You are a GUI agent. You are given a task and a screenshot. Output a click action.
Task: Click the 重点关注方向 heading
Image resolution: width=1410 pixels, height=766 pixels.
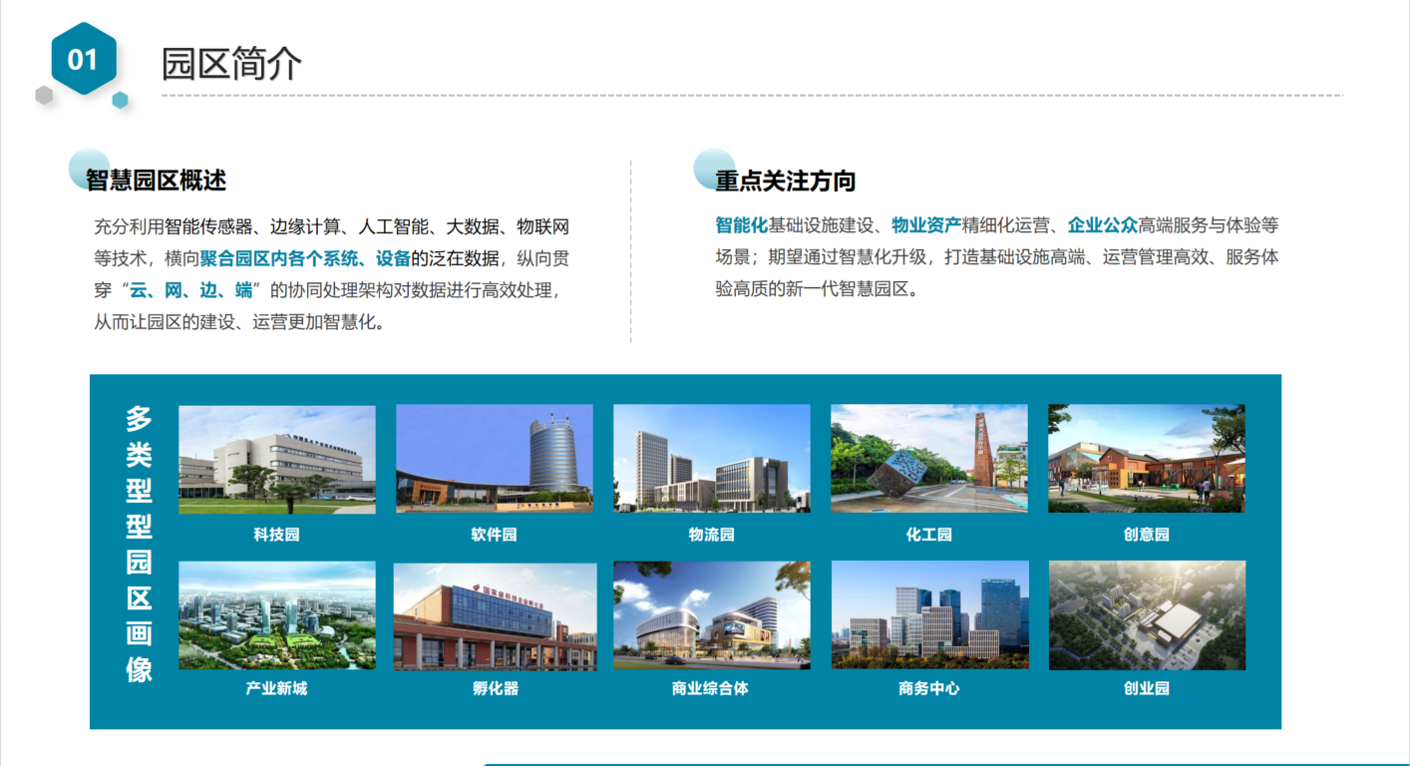pos(786,181)
